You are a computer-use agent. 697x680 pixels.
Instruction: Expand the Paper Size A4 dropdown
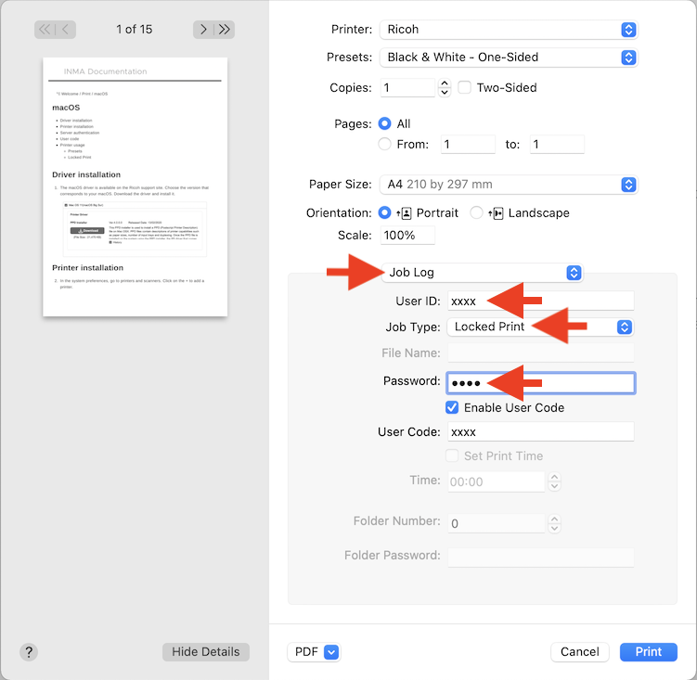(x=509, y=185)
